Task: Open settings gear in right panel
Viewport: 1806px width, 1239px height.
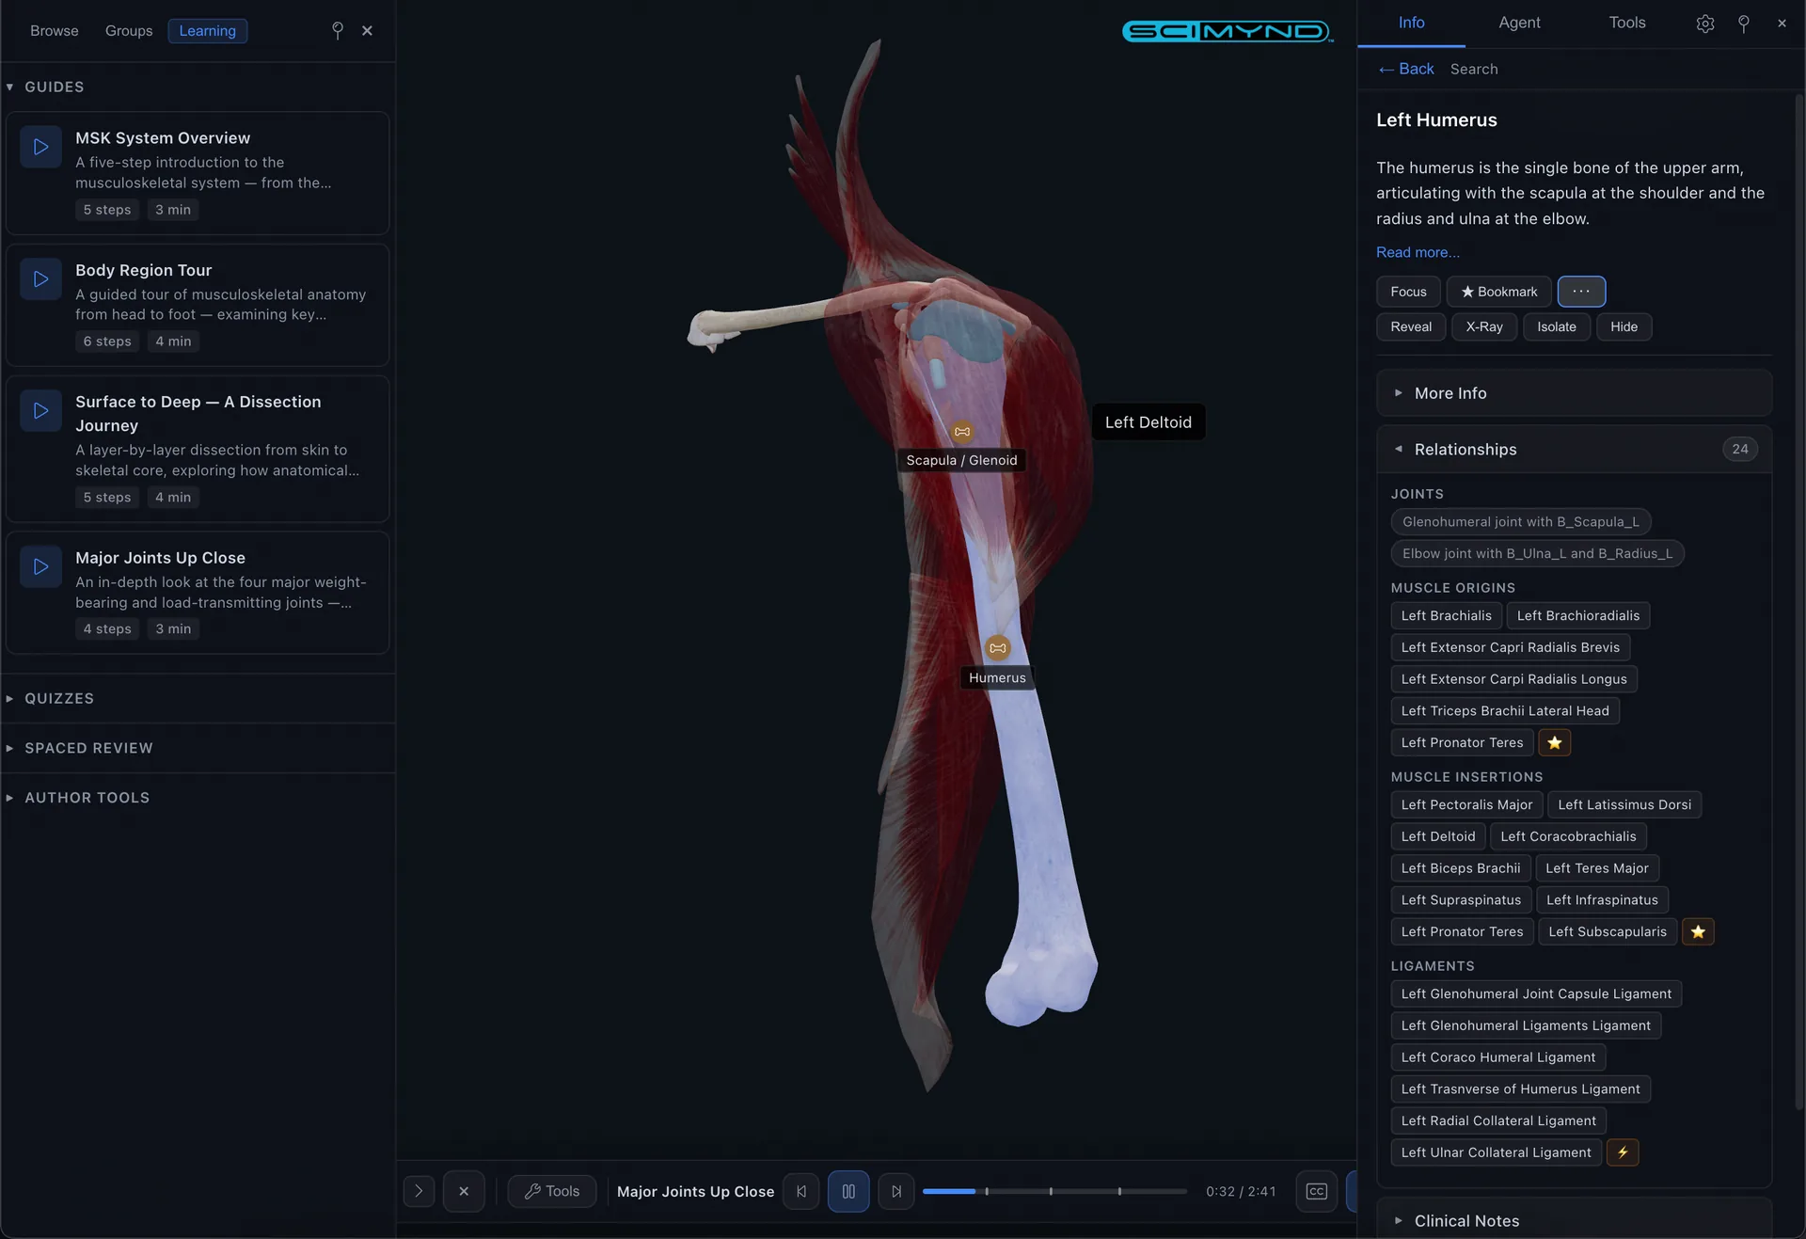Action: pos(1704,24)
